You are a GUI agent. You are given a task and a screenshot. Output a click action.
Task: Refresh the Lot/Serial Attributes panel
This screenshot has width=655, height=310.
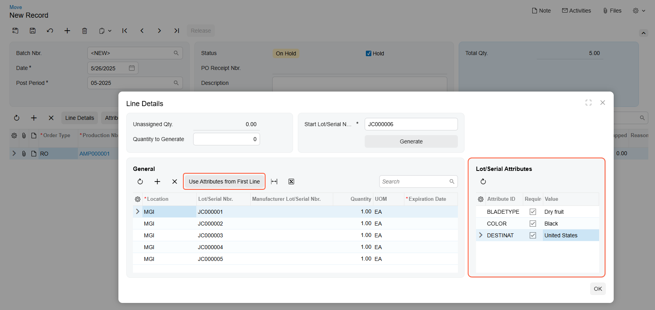[x=483, y=182]
